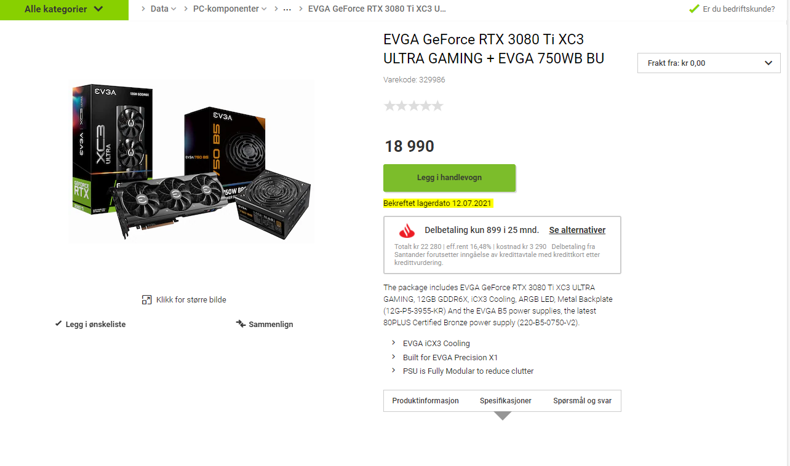Click the Legg i ønskeliste link
The width and height of the screenshot is (790, 466).
(95, 324)
